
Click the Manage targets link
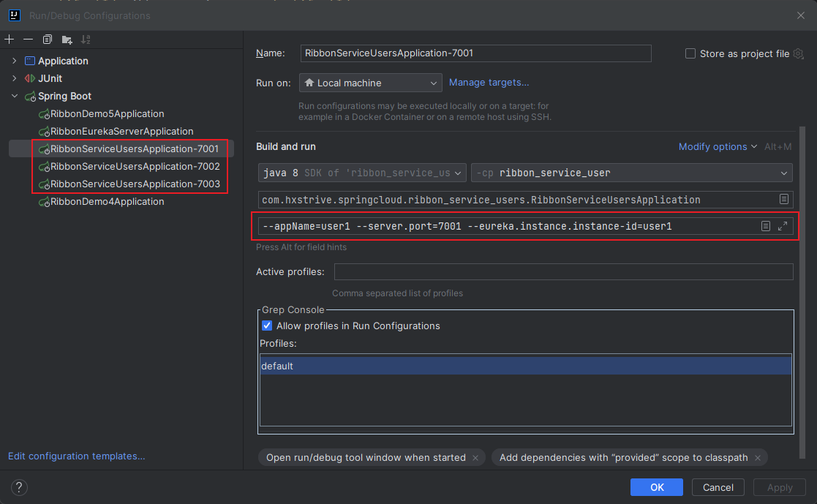pos(489,83)
